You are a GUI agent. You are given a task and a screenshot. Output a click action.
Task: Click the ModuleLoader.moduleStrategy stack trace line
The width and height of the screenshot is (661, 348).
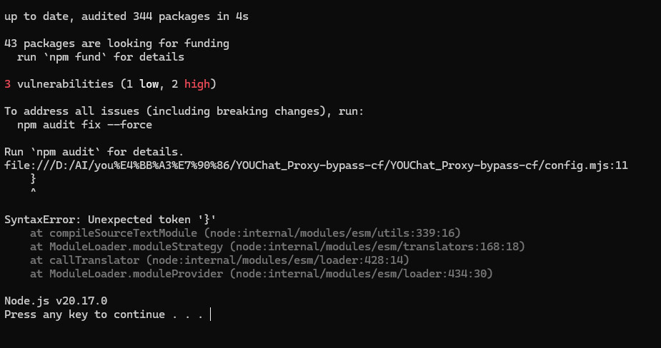coord(277,247)
